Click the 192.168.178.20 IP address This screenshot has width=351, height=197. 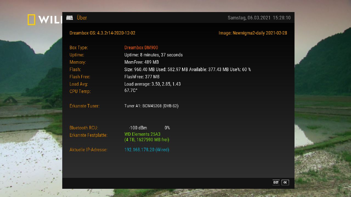[x=146, y=150]
